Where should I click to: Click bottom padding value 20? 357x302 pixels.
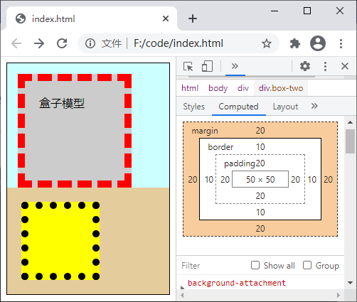click(x=260, y=196)
